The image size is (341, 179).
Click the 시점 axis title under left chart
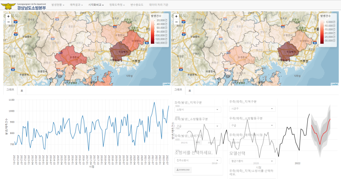point(92,167)
